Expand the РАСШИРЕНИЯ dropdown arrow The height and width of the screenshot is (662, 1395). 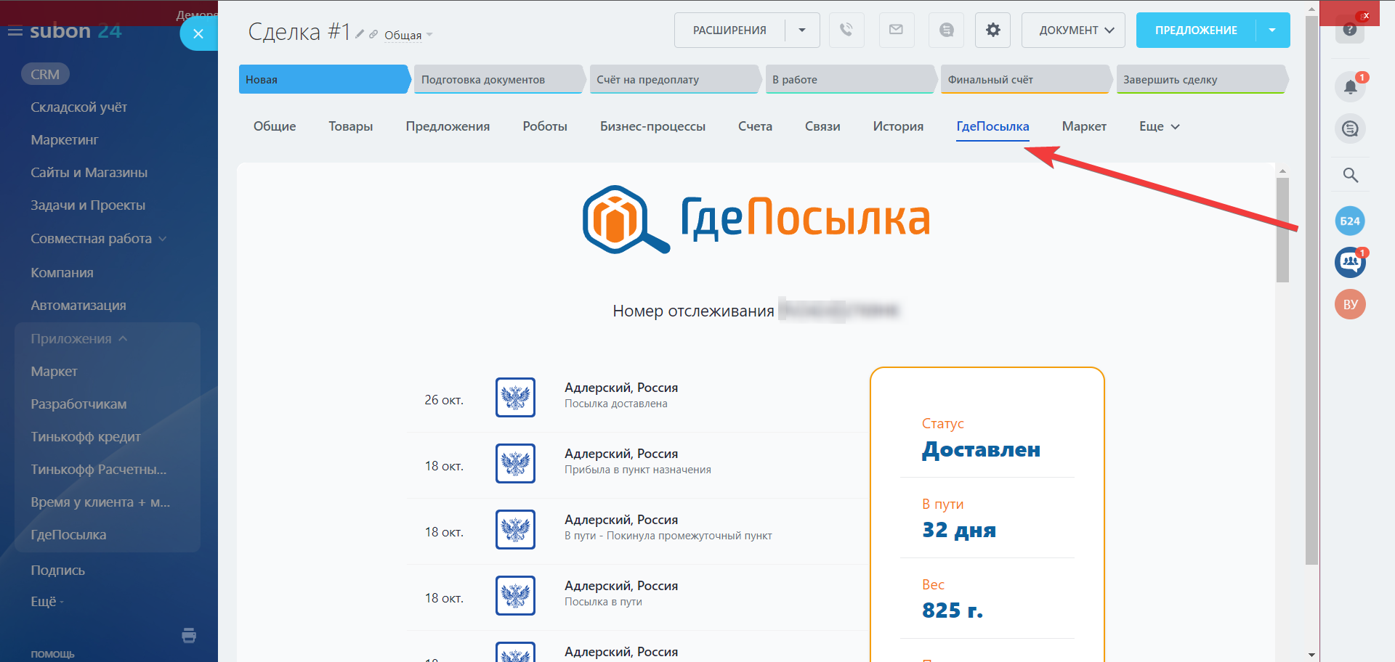(x=802, y=30)
